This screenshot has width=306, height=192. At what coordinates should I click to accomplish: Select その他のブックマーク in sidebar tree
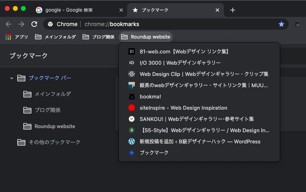click(54, 142)
